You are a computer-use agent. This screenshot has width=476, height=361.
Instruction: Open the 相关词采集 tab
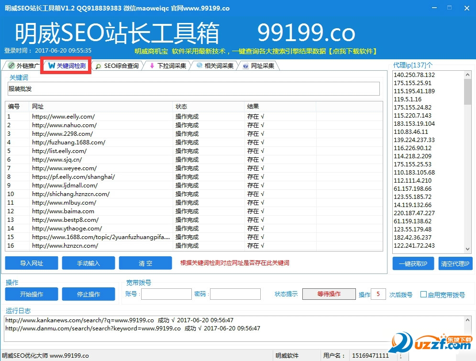click(215, 66)
